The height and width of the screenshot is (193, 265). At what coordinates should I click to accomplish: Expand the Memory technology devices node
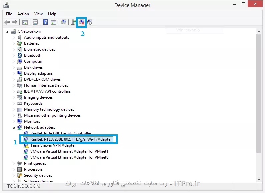[x=14, y=110]
